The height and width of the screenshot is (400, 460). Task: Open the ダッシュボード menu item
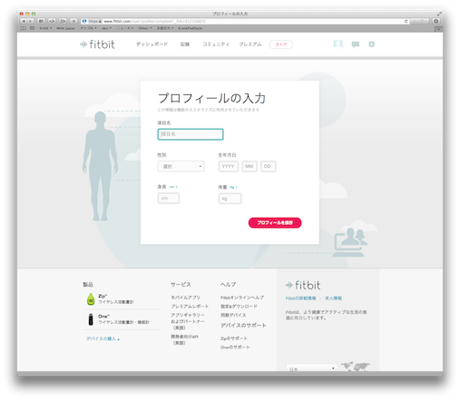(152, 44)
